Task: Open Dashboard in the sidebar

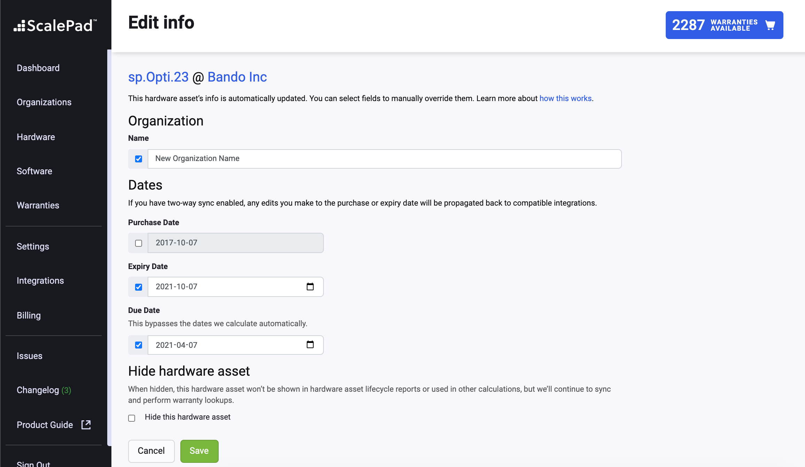Action: pos(38,68)
